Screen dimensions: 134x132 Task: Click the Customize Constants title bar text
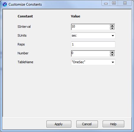tap(25, 4)
